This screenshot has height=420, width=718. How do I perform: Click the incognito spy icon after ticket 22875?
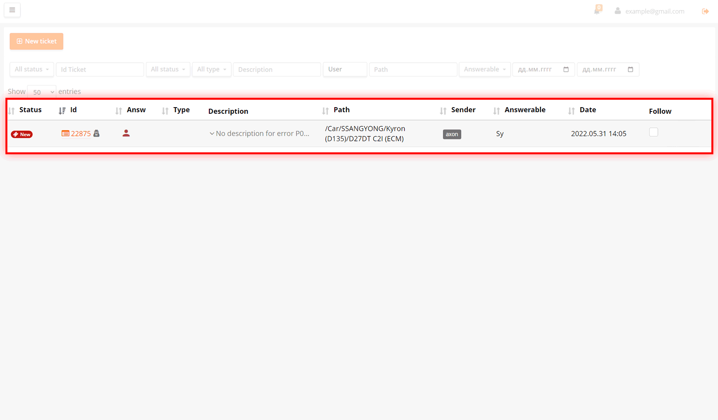96,133
